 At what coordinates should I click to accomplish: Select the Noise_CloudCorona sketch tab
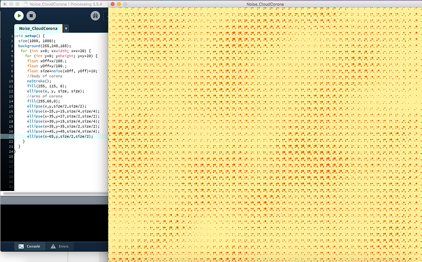(x=38, y=28)
